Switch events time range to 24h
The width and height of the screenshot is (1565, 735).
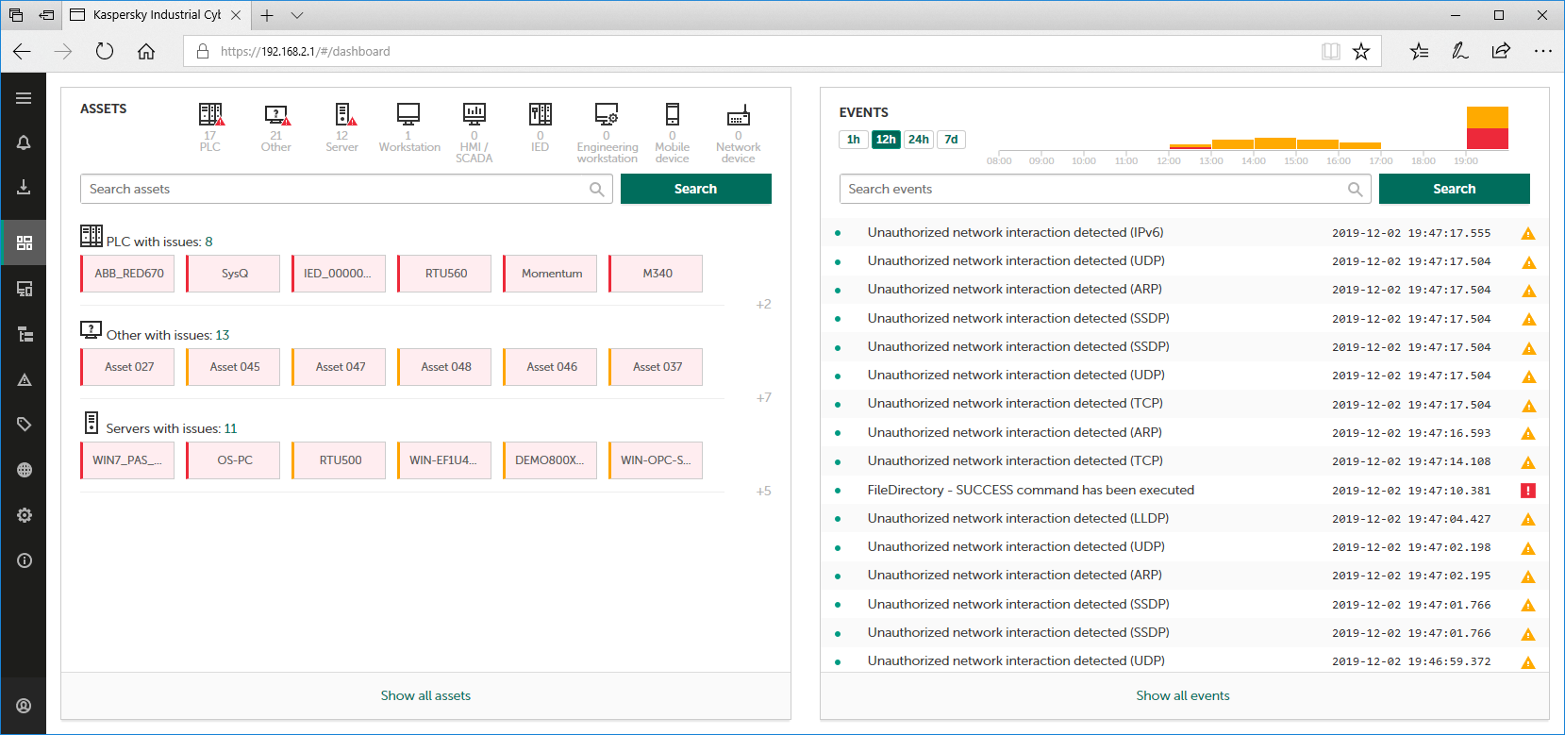tap(918, 140)
